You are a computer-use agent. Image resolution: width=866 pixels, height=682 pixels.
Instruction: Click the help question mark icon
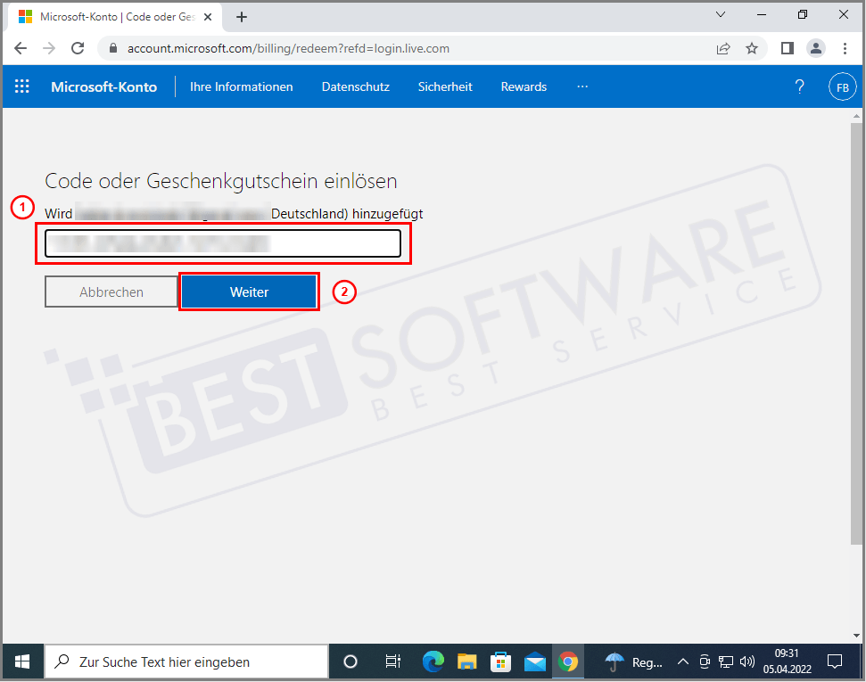(799, 86)
